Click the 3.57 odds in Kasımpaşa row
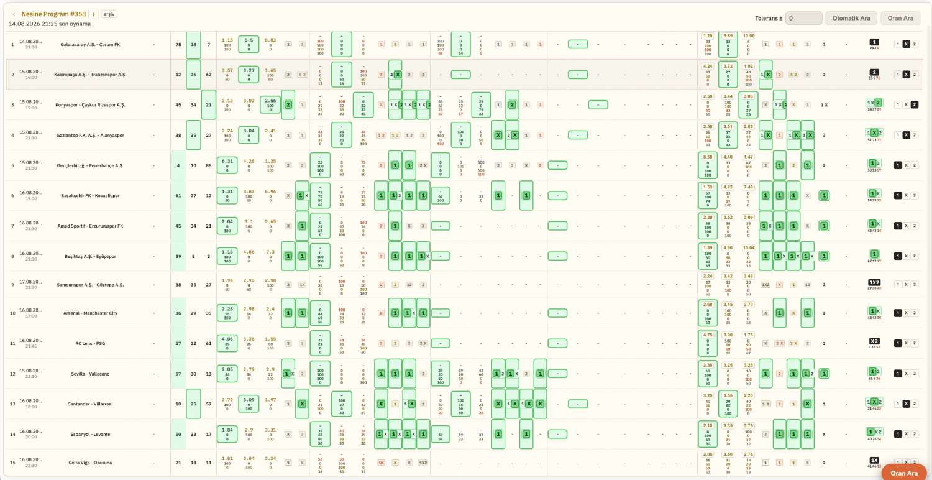932x480 pixels. 227,70
